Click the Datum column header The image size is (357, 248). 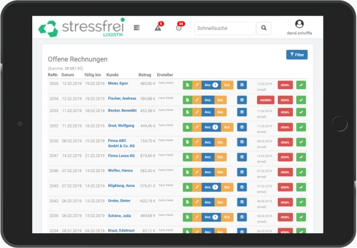pyautogui.click(x=68, y=75)
